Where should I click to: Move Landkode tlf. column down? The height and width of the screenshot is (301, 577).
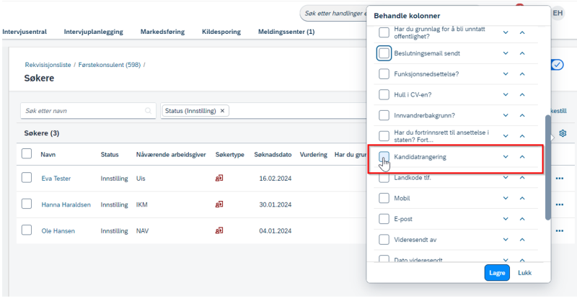coord(506,178)
